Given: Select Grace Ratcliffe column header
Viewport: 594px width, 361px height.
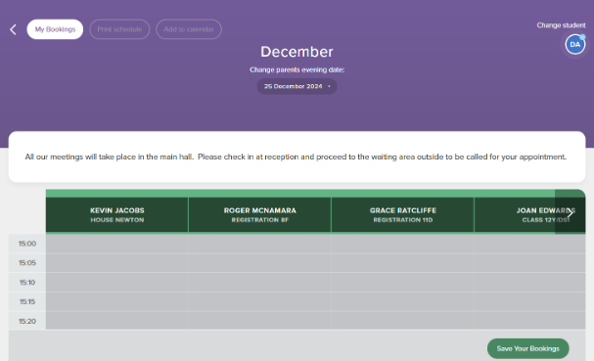Looking at the screenshot, I should [403, 214].
